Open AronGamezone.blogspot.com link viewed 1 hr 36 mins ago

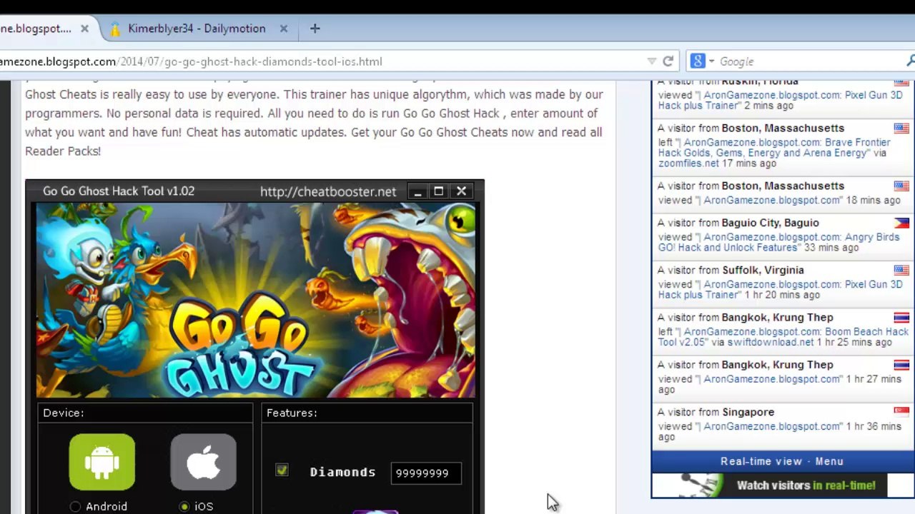[x=772, y=426]
